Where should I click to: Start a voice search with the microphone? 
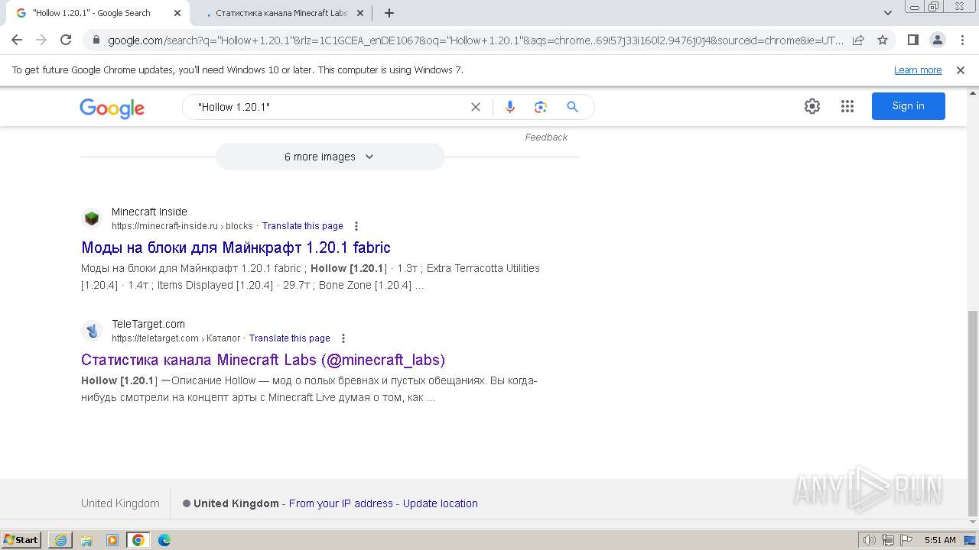click(510, 107)
